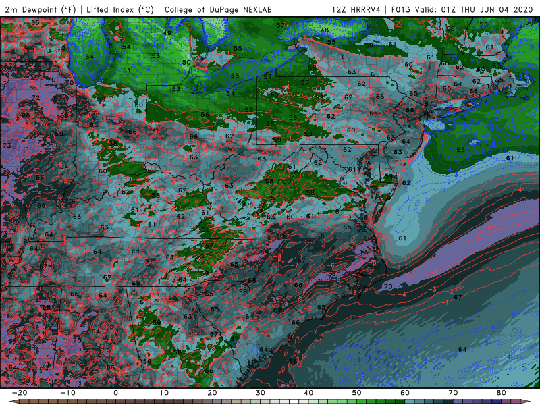Click the '49' dewpoint value on map

point(167,33)
